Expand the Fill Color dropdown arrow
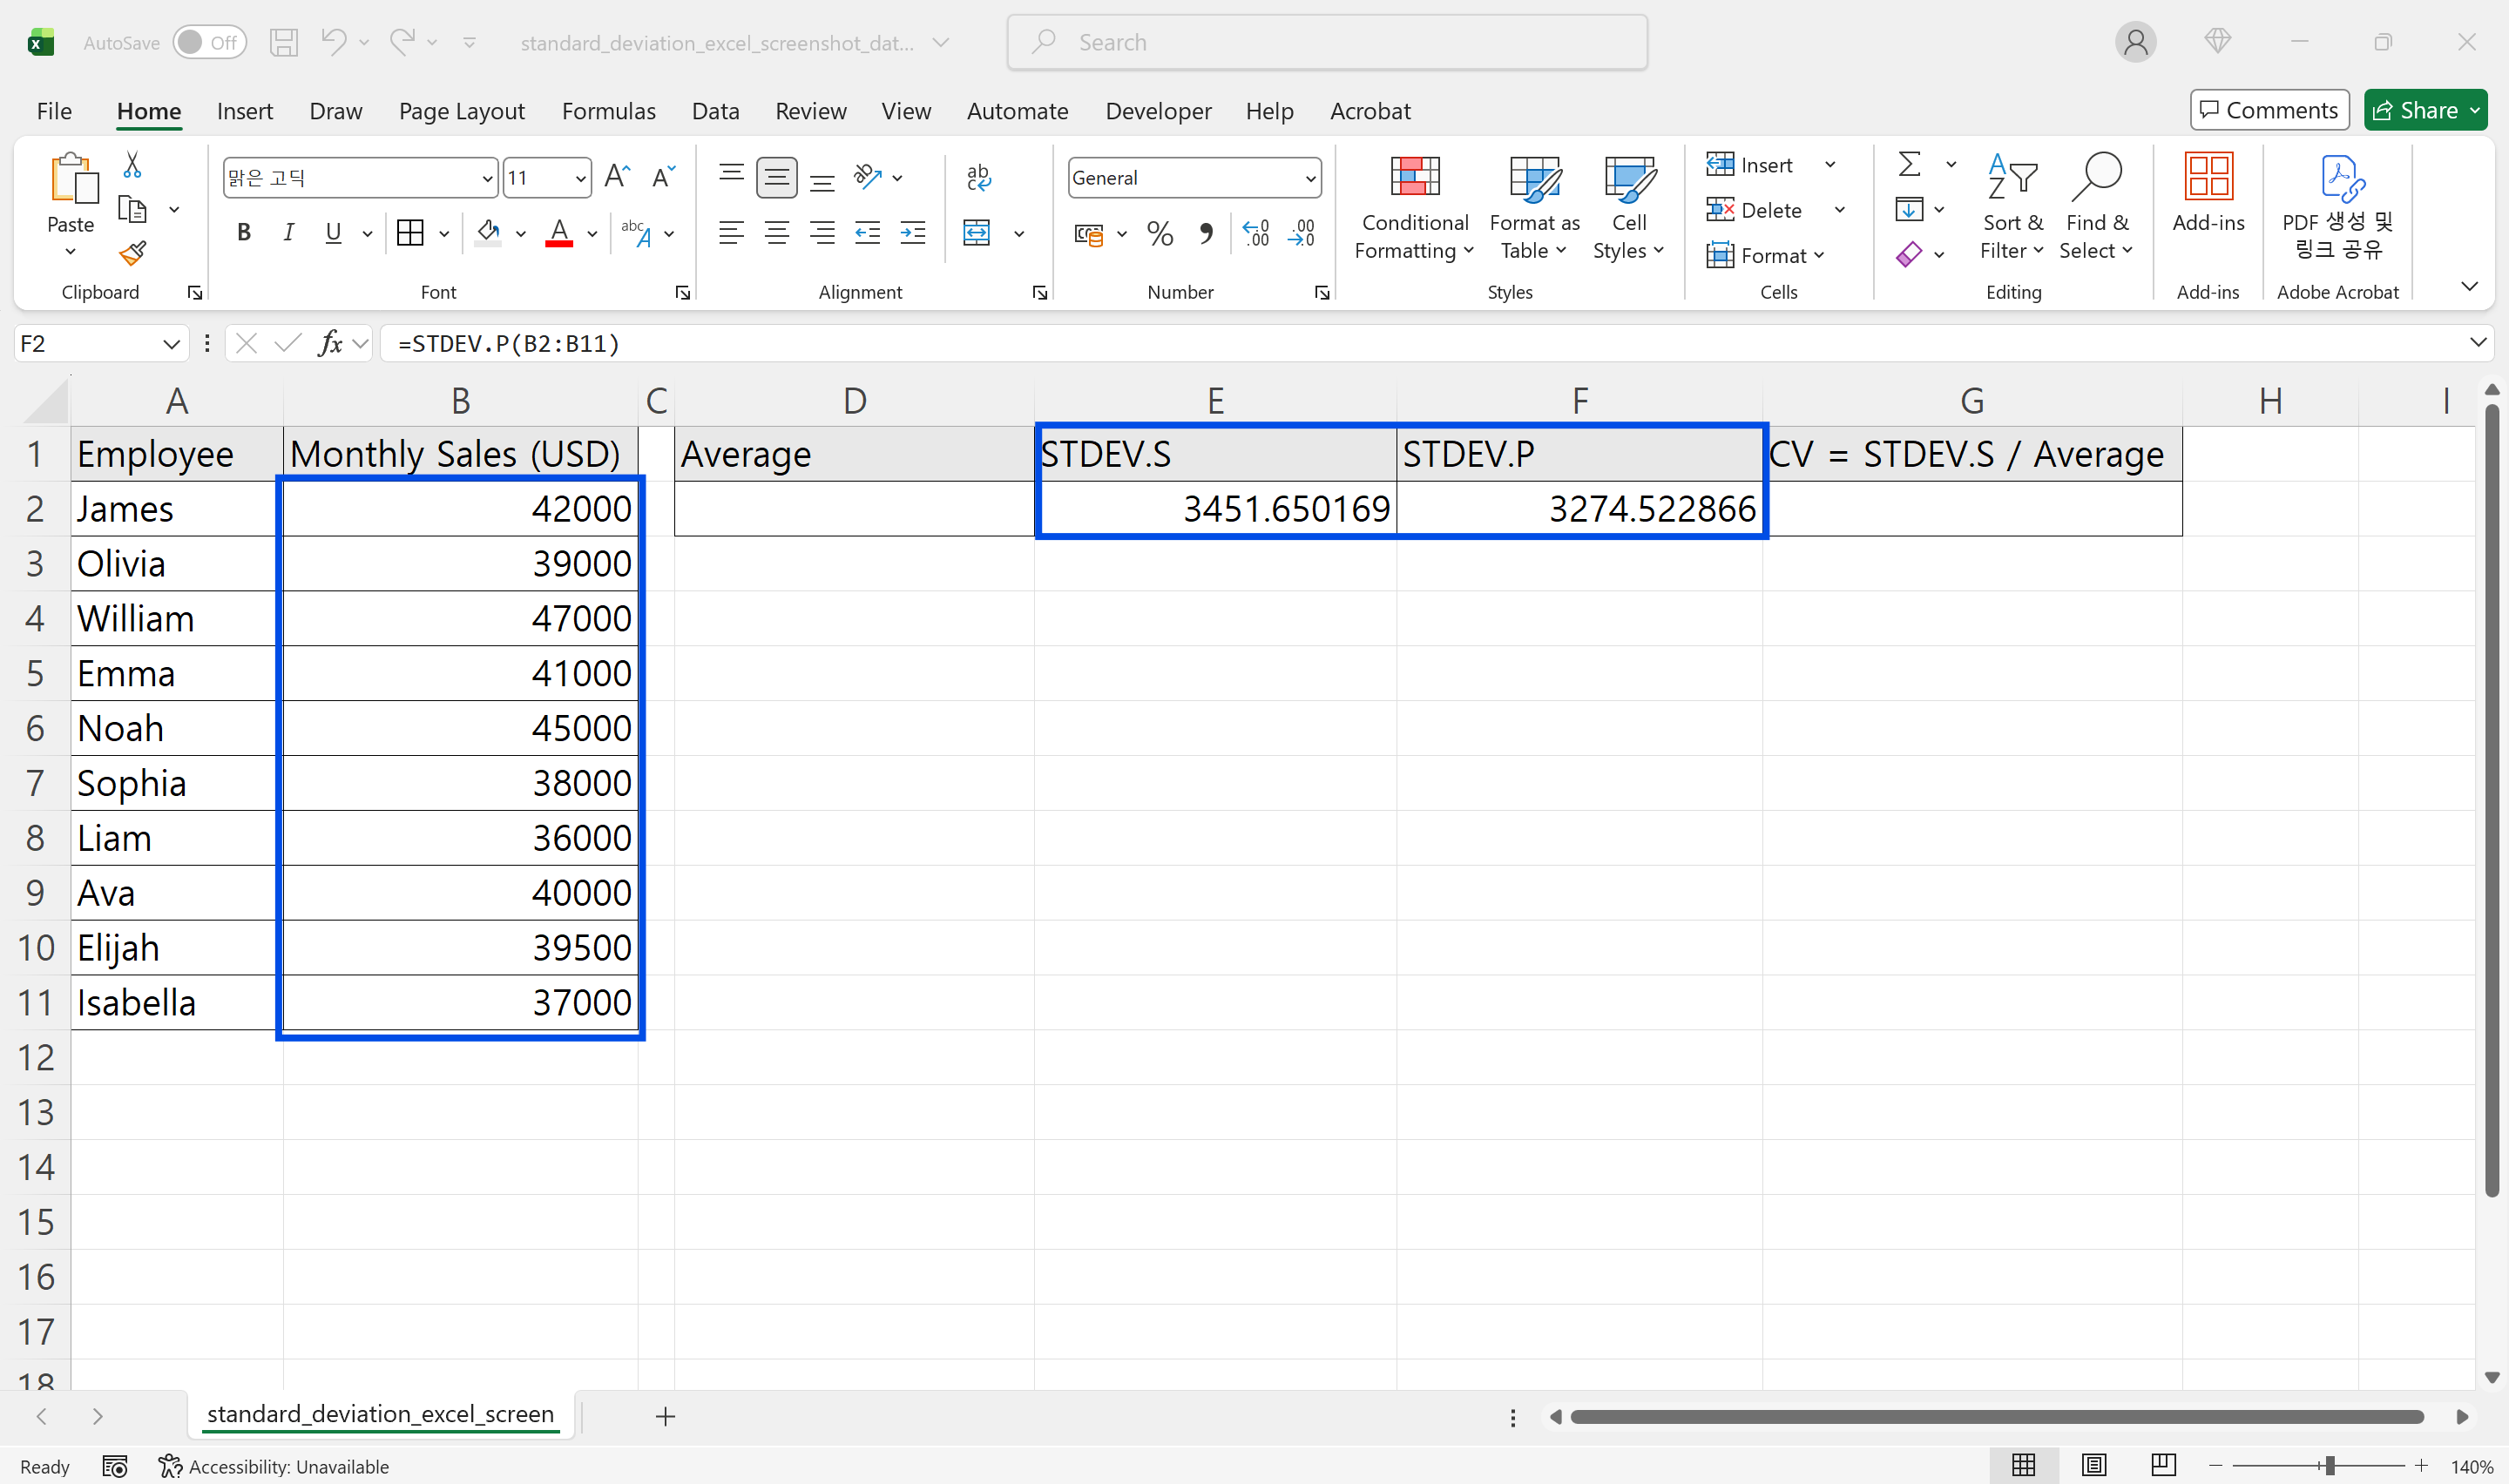Screen dimensions: 2509x1484 pyautogui.click(x=520, y=233)
